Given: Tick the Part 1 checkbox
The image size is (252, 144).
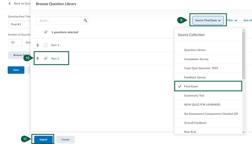Looking at the screenshot, I should (46, 45).
